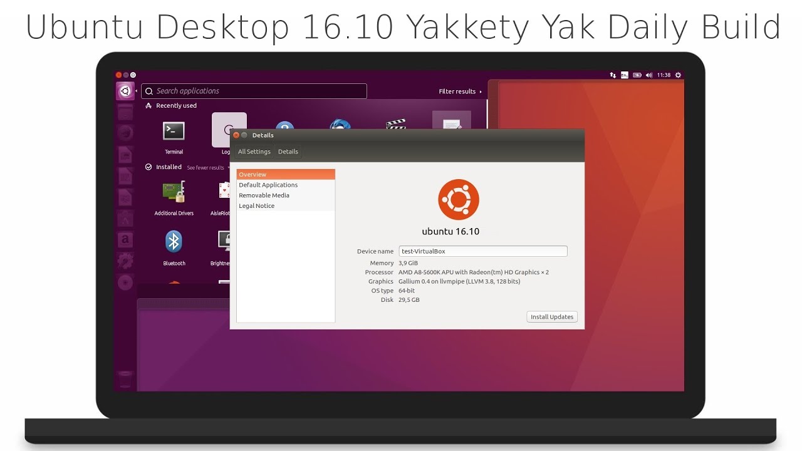Open the video clapperboard app icon
The image size is (802, 451).
[396, 124]
